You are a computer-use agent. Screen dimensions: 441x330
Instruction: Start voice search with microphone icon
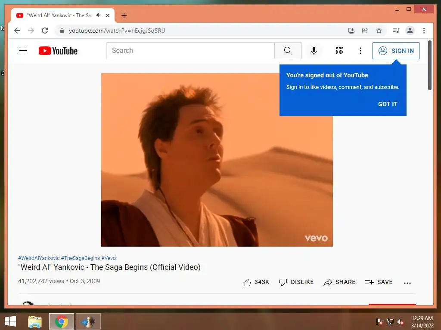point(314,51)
